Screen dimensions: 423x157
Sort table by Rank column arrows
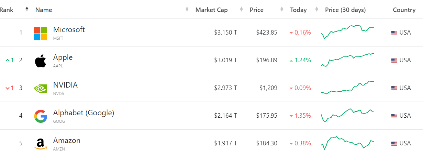coord(27,10)
